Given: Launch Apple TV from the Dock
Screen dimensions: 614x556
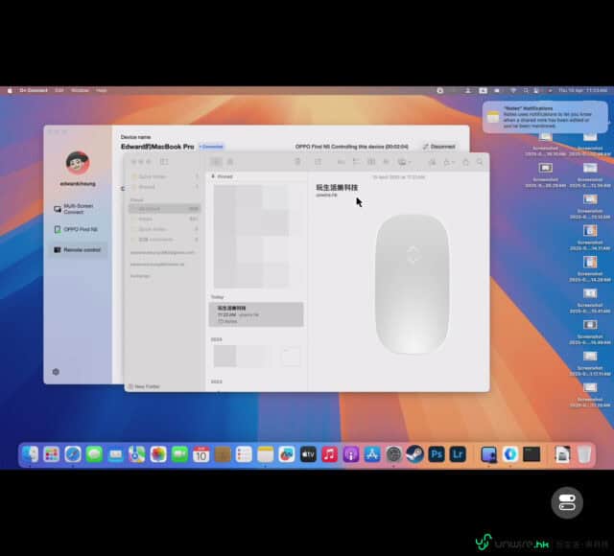Looking at the screenshot, I should click(308, 454).
